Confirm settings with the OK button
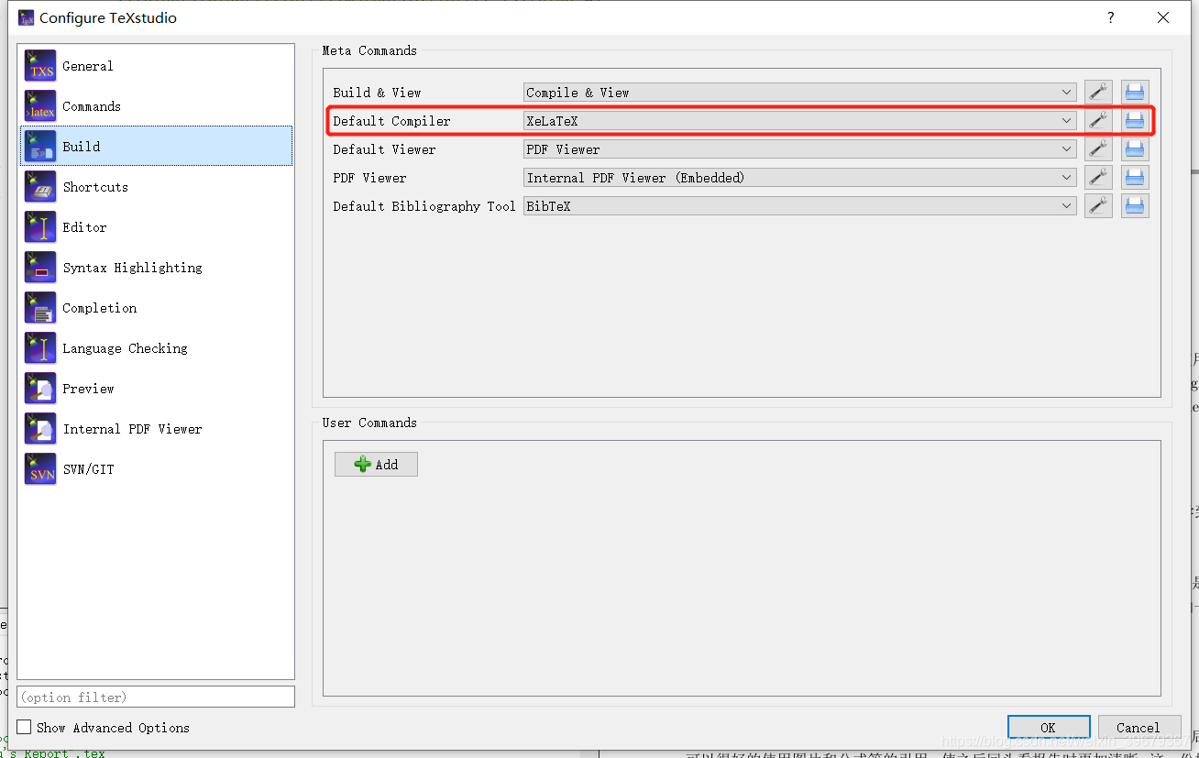 tap(1049, 728)
